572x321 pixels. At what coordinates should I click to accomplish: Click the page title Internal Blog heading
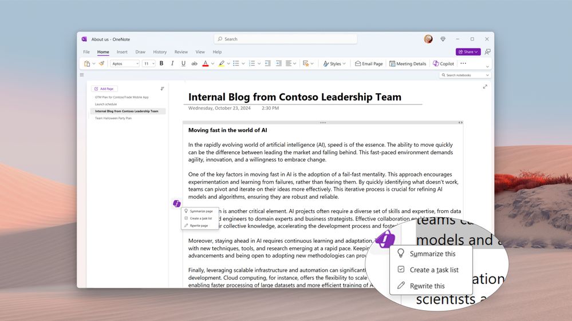[x=295, y=97]
